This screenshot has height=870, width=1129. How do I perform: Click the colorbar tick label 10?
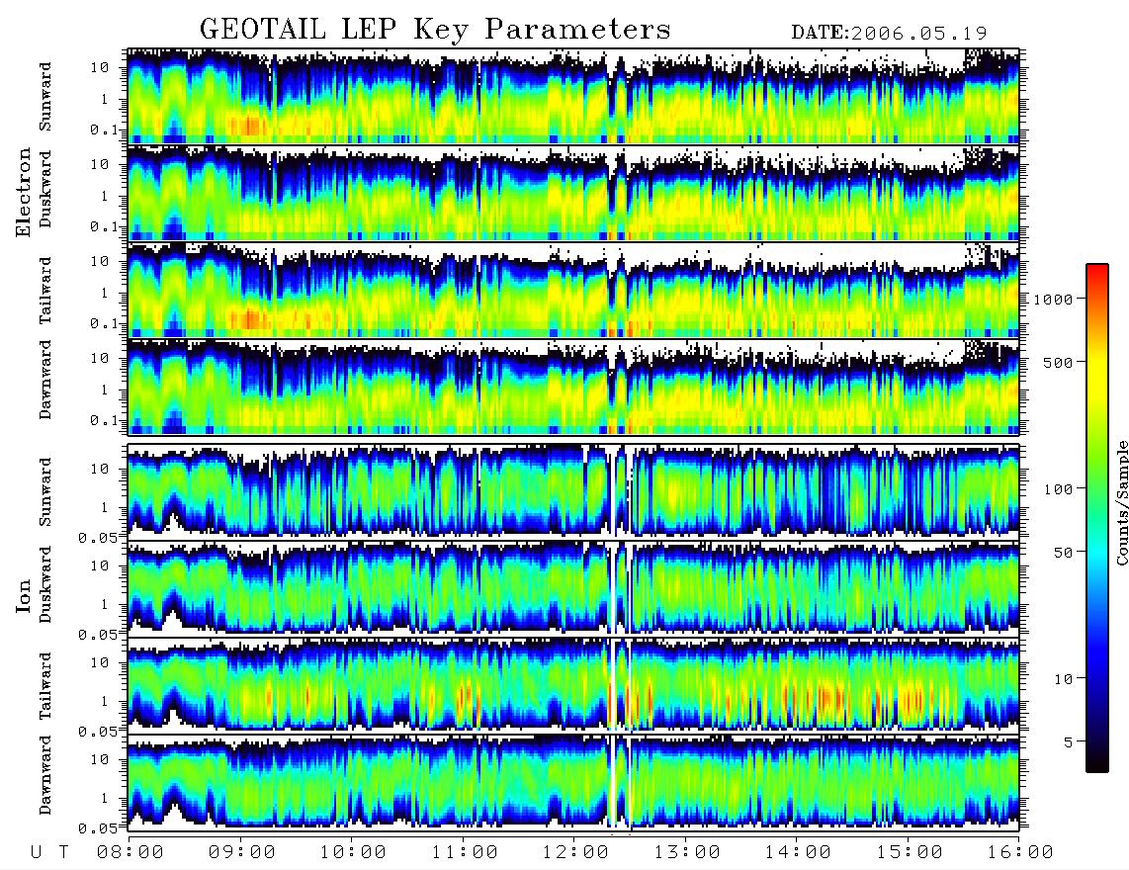pyautogui.click(x=1064, y=678)
